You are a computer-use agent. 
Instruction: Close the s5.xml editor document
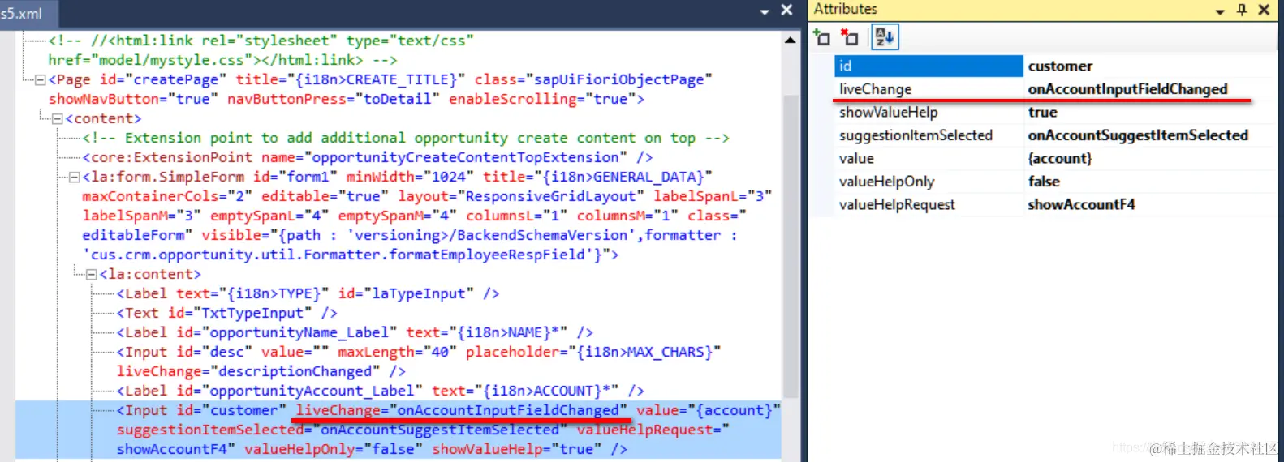click(786, 10)
